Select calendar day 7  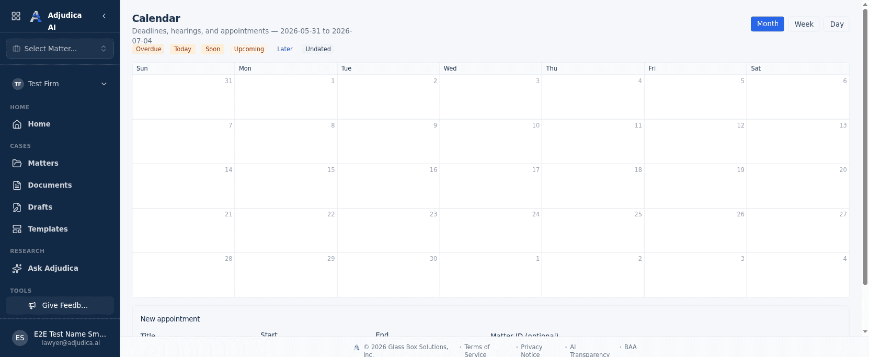click(184, 142)
